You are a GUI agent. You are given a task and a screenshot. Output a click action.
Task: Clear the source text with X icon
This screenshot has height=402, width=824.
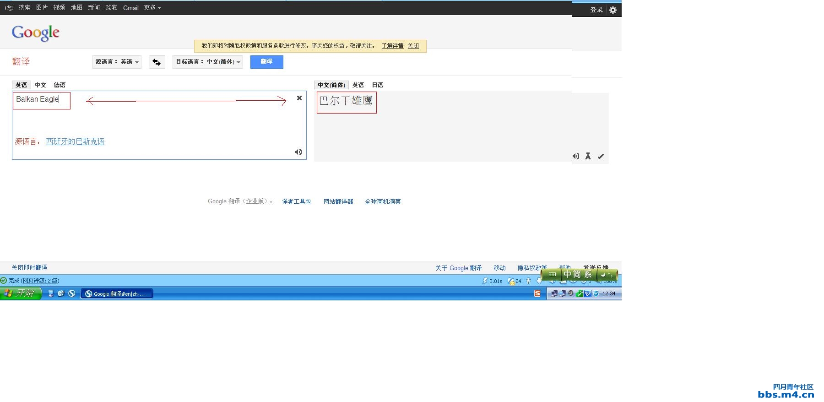[299, 98]
